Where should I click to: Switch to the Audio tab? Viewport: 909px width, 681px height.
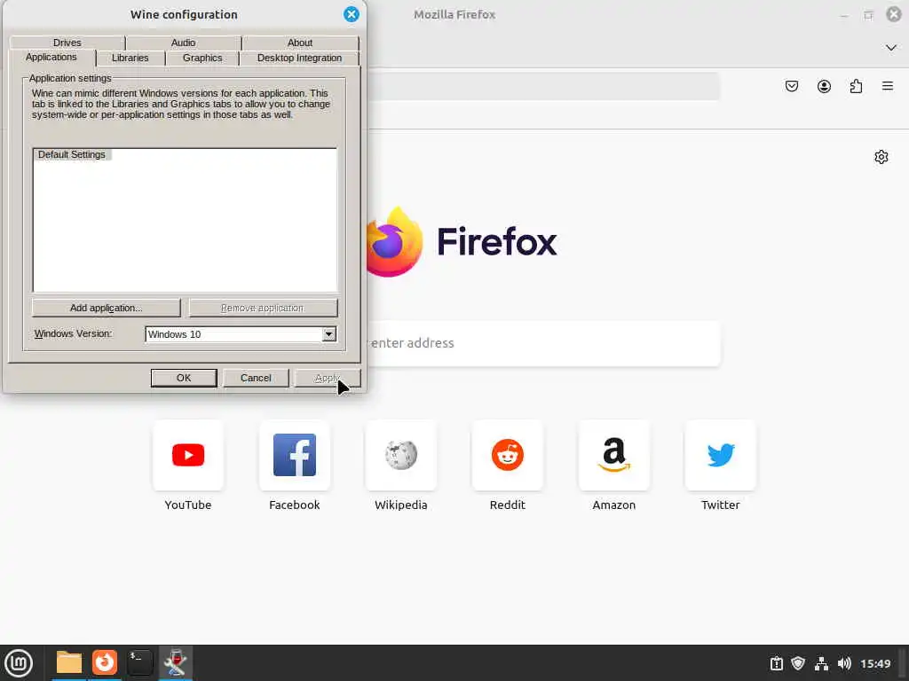pyautogui.click(x=183, y=43)
